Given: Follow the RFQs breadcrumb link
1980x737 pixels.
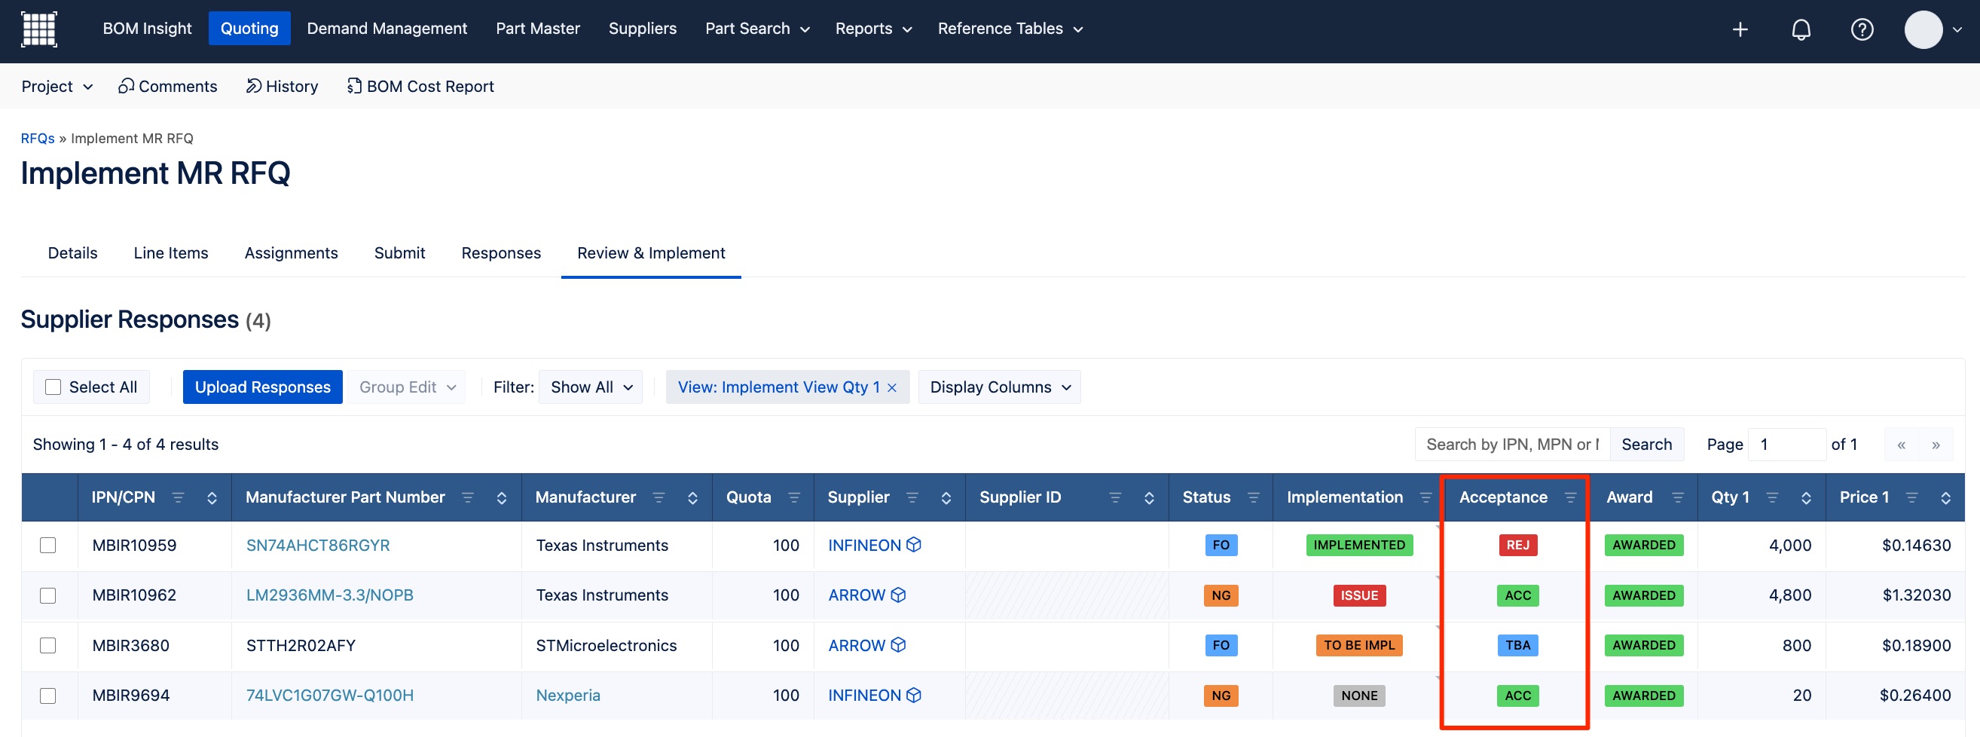Looking at the screenshot, I should pos(37,139).
